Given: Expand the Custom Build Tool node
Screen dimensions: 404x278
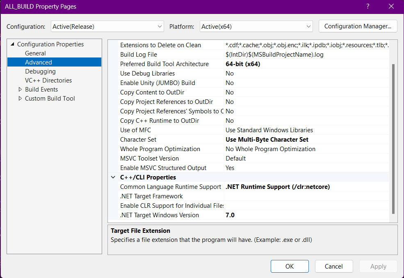Looking at the screenshot, I should pyautogui.click(x=20, y=99).
